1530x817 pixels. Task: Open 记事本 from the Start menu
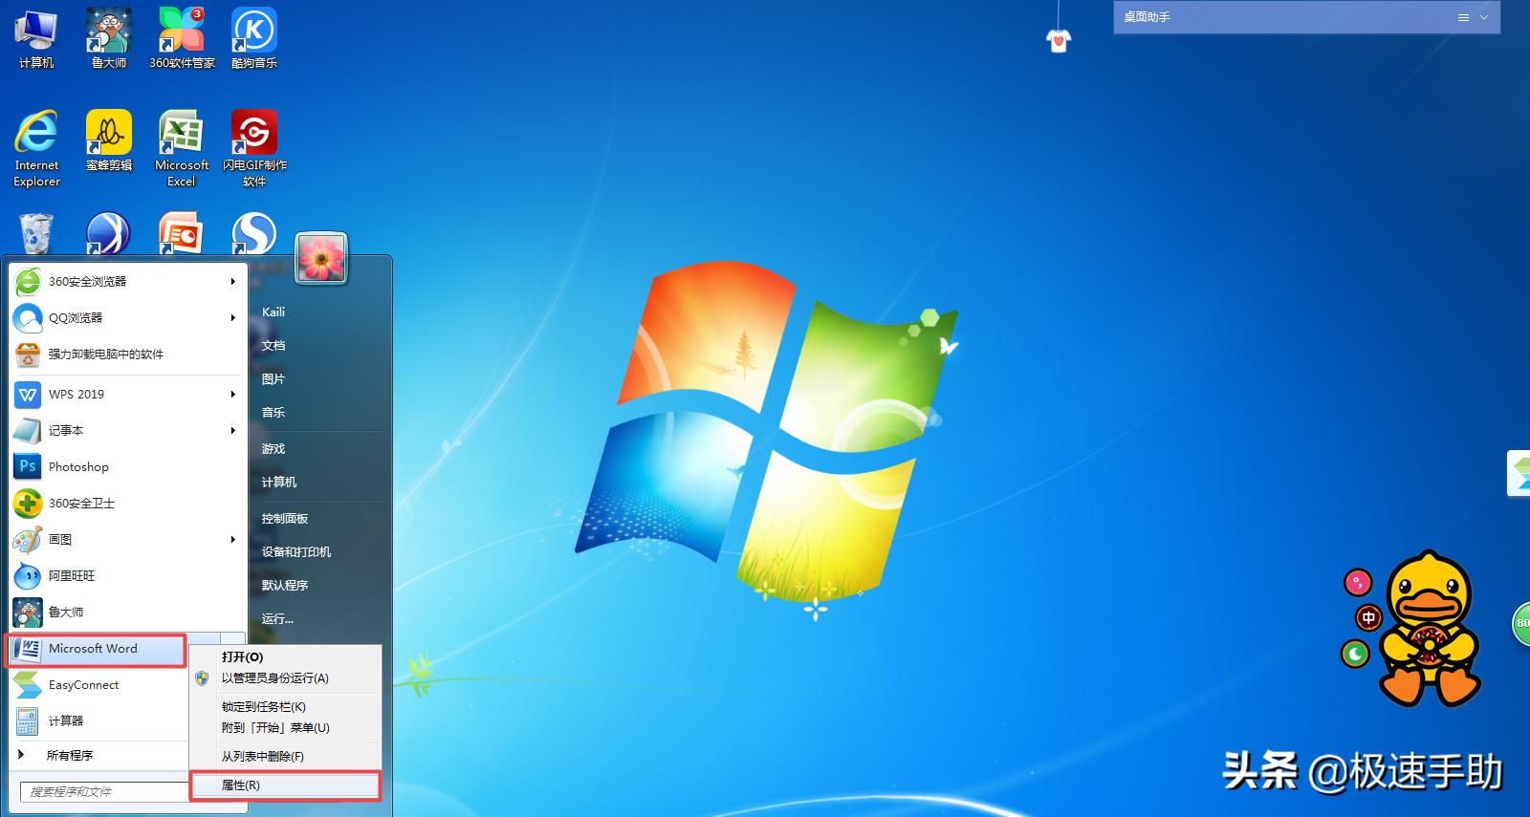(126, 431)
